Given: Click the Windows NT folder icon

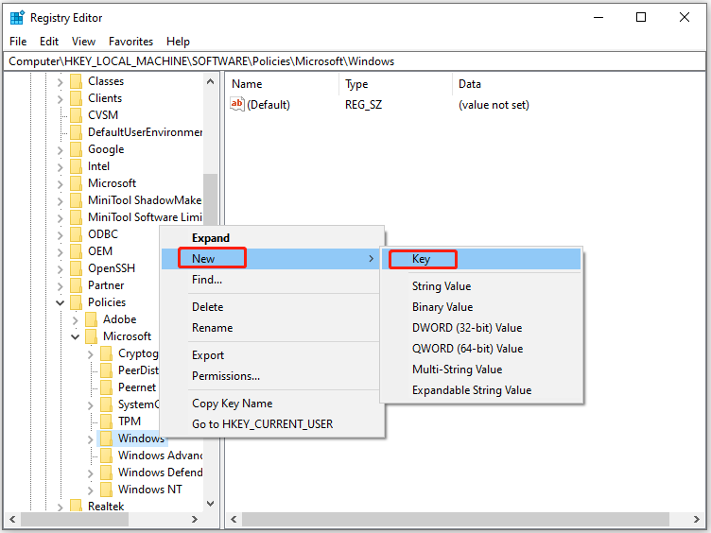Looking at the screenshot, I should click(x=106, y=489).
